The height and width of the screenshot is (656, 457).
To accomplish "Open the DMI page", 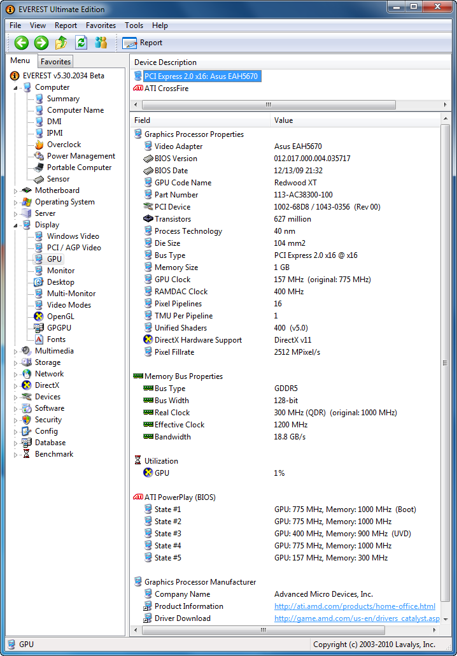I will [x=54, y=122].
